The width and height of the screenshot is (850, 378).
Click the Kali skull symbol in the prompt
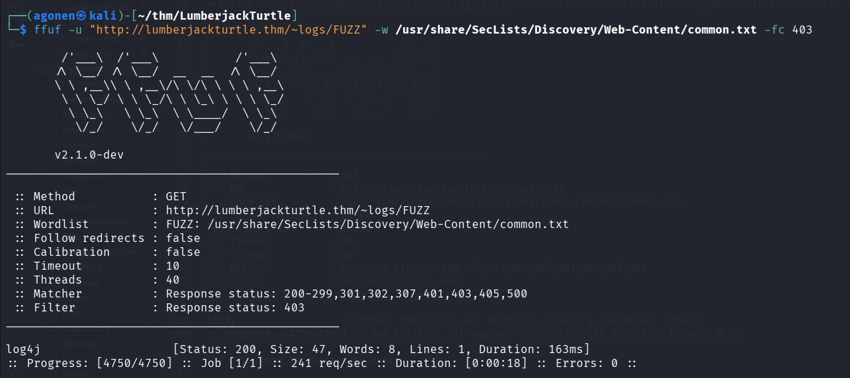point(81,16)
